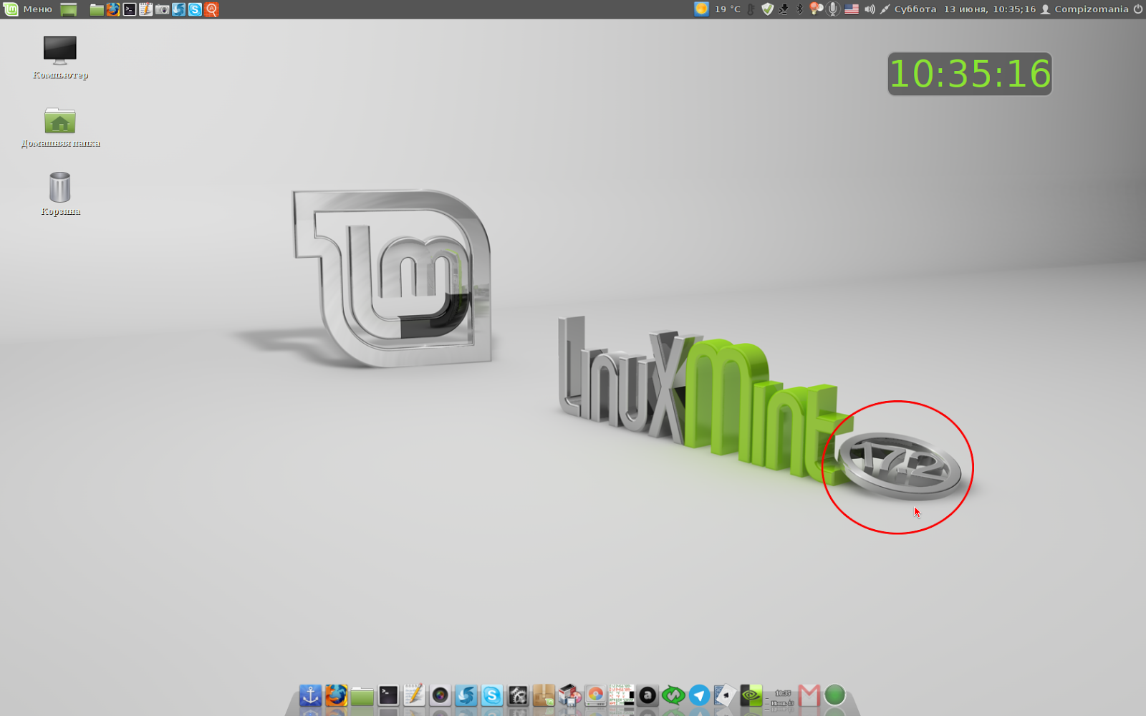Screen dimensions: 1146x716
Task: Open the floppy disk software icon in dock
Action: coord(569,695)
